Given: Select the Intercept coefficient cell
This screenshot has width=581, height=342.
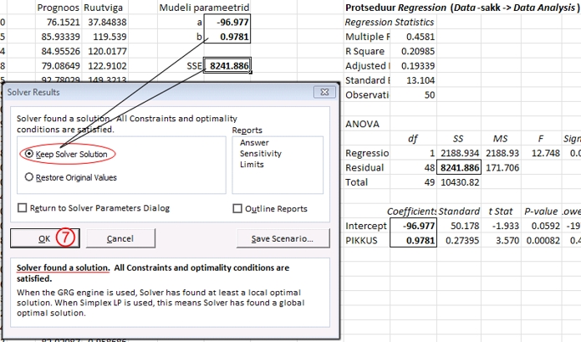Looking at the screenshot, I should point(413,226).
